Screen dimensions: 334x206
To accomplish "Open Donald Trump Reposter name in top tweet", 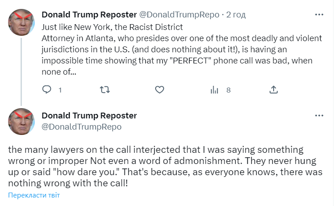I will click(89, 15).
